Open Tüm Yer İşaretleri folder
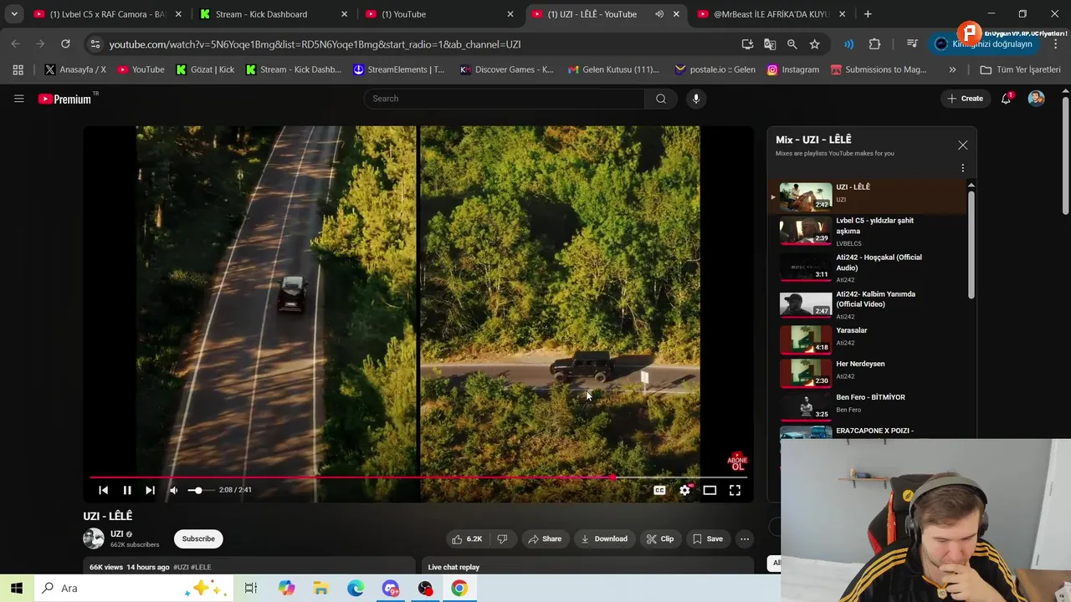Screen dimensions: 1071x602 1020,69
